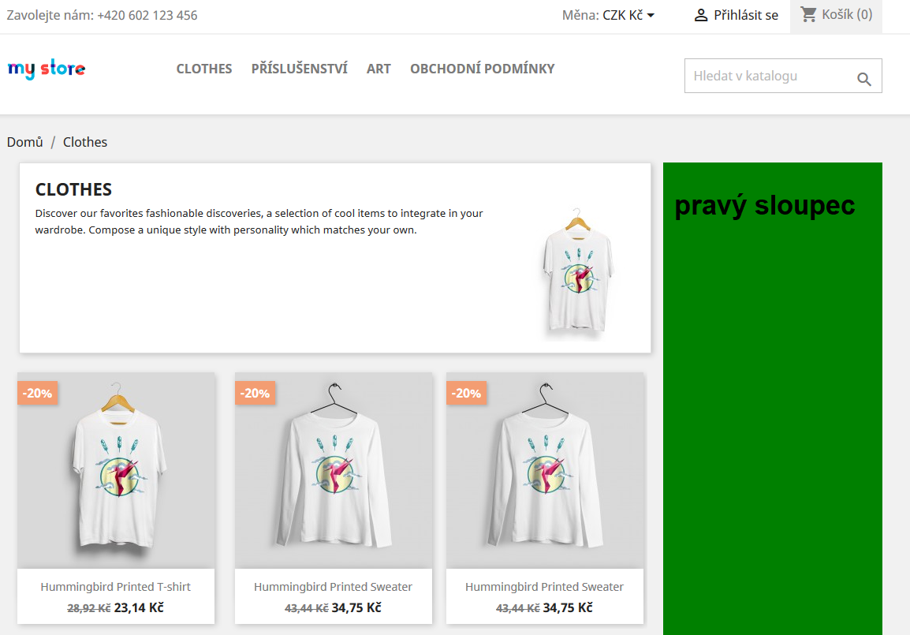Viewport: 910px width, 635px height.
Task: Click the Domů breadcrumb link
Action: point(25,142)
